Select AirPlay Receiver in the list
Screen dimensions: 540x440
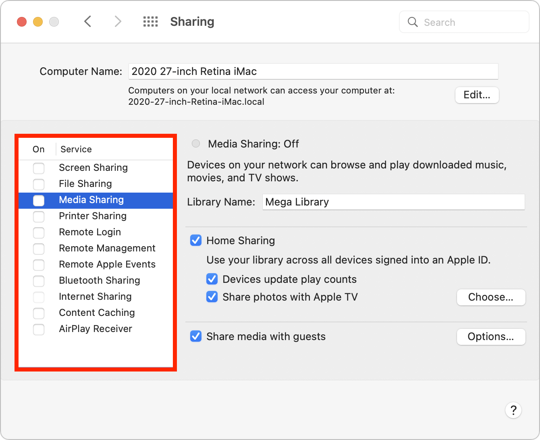[96, 329]
